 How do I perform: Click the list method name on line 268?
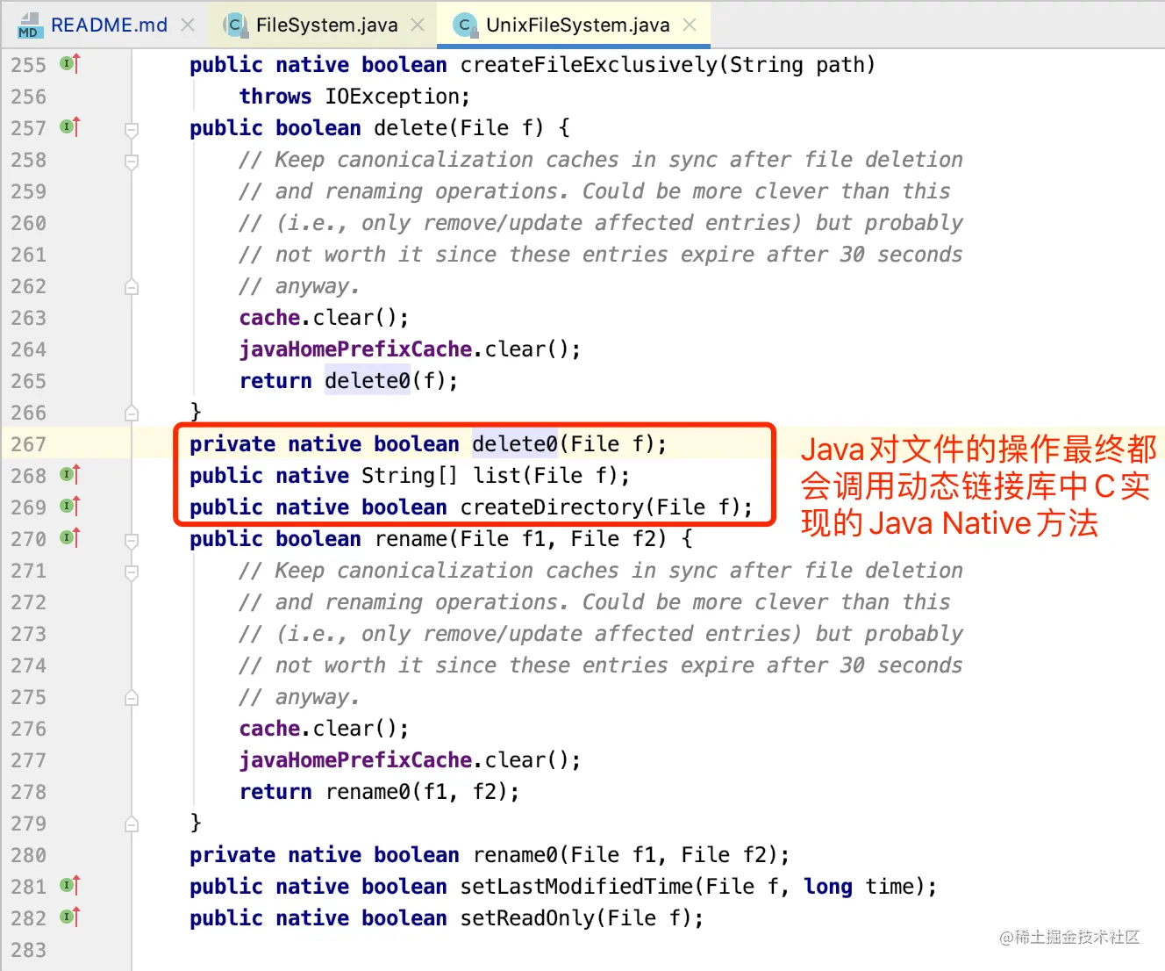point(497,476)
